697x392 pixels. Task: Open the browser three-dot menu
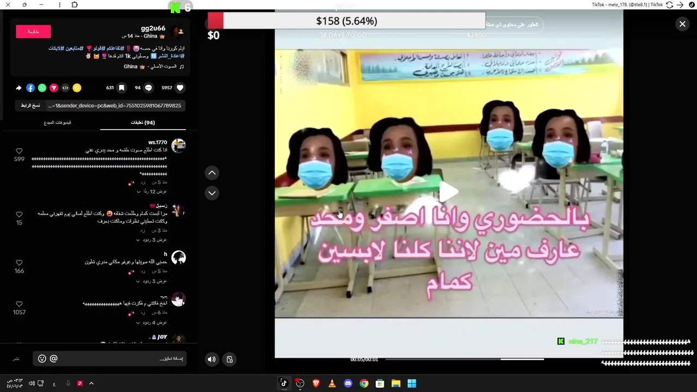tap(59, 4)
